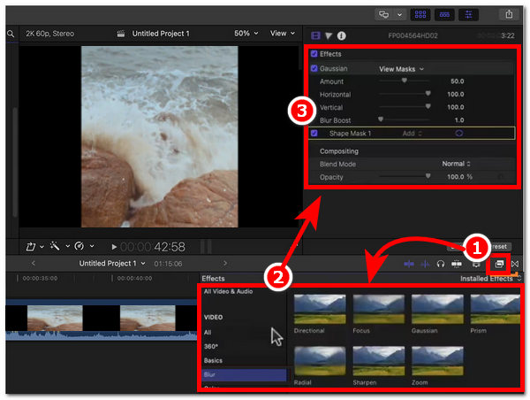Show the browser grid layout icon

click(420, 14)
